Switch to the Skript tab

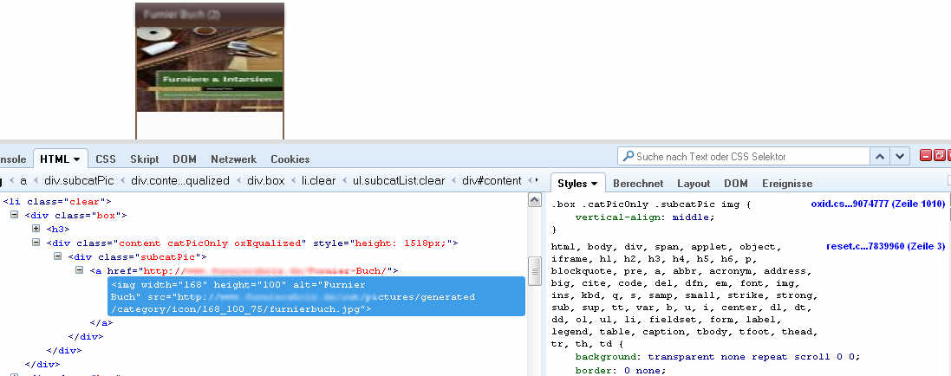pos(144,159)
